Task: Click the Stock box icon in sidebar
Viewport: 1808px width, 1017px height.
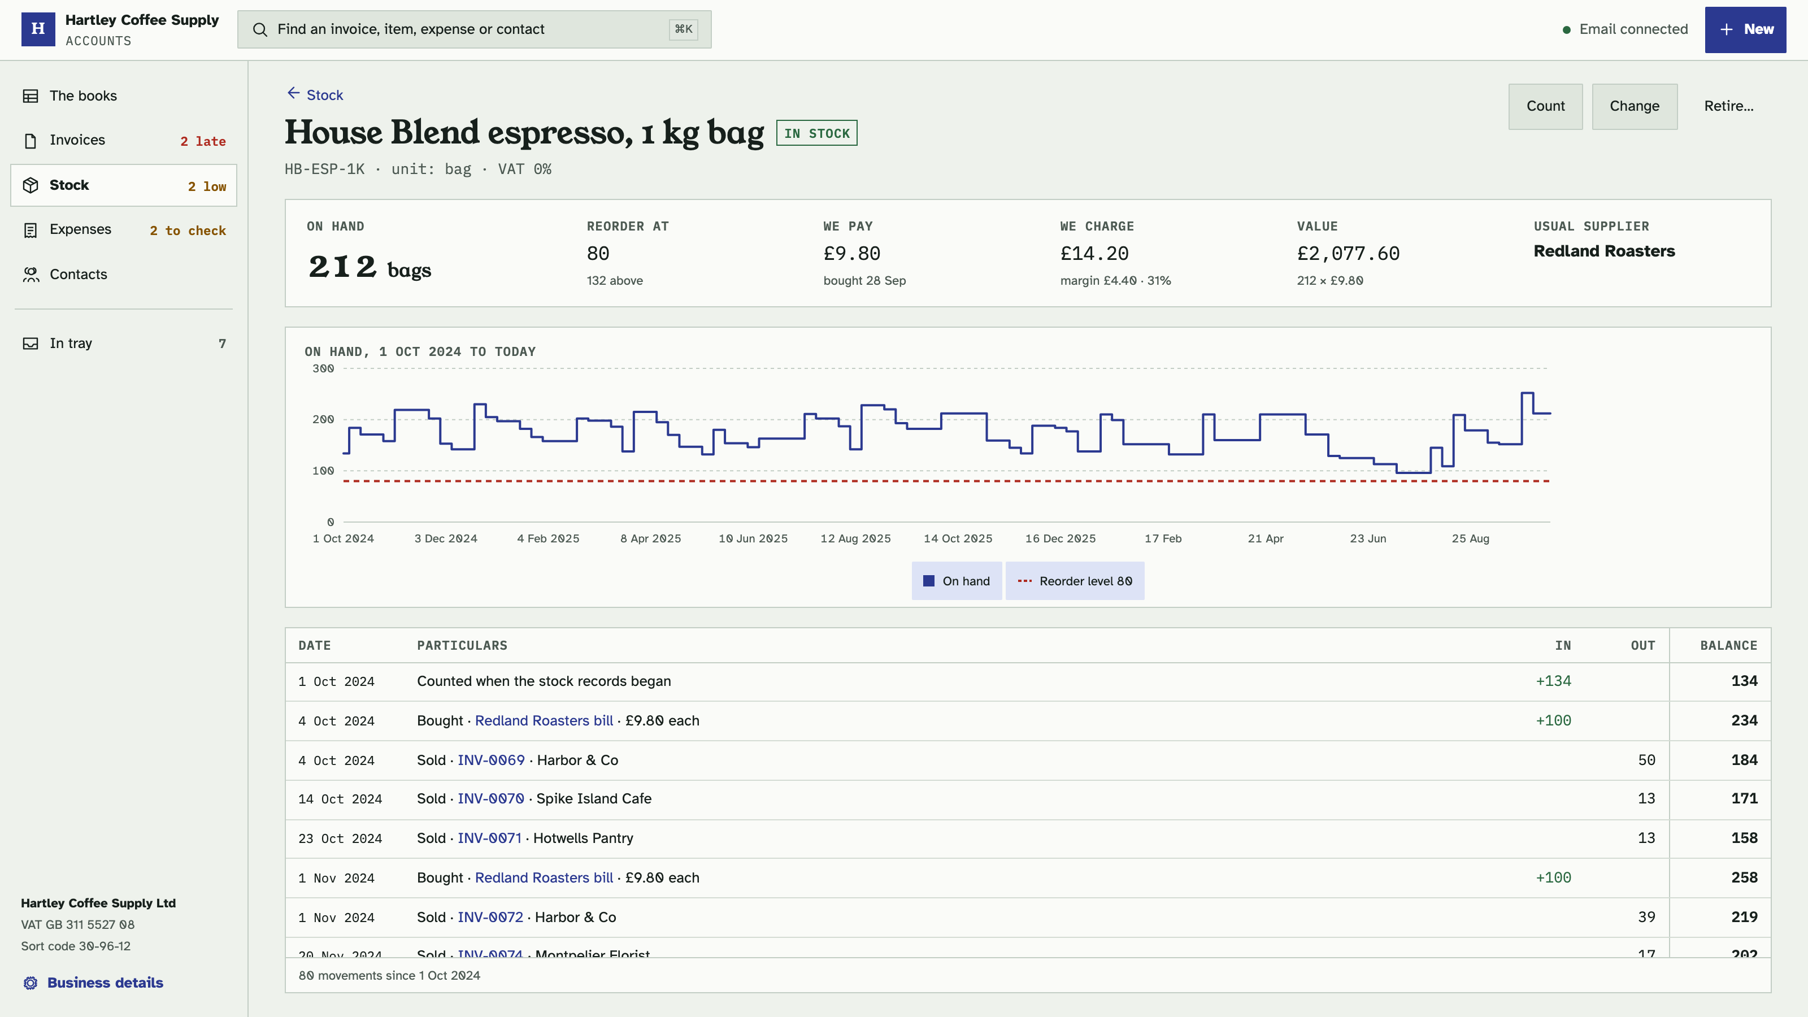Action: coord(30,185)
